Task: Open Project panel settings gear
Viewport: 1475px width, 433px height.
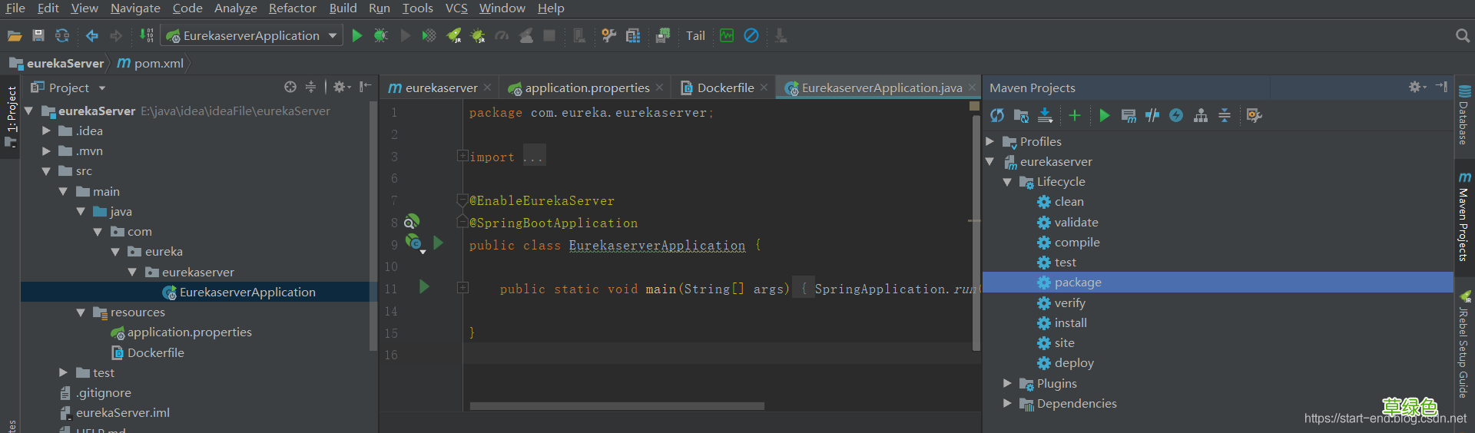Action: 341,88
